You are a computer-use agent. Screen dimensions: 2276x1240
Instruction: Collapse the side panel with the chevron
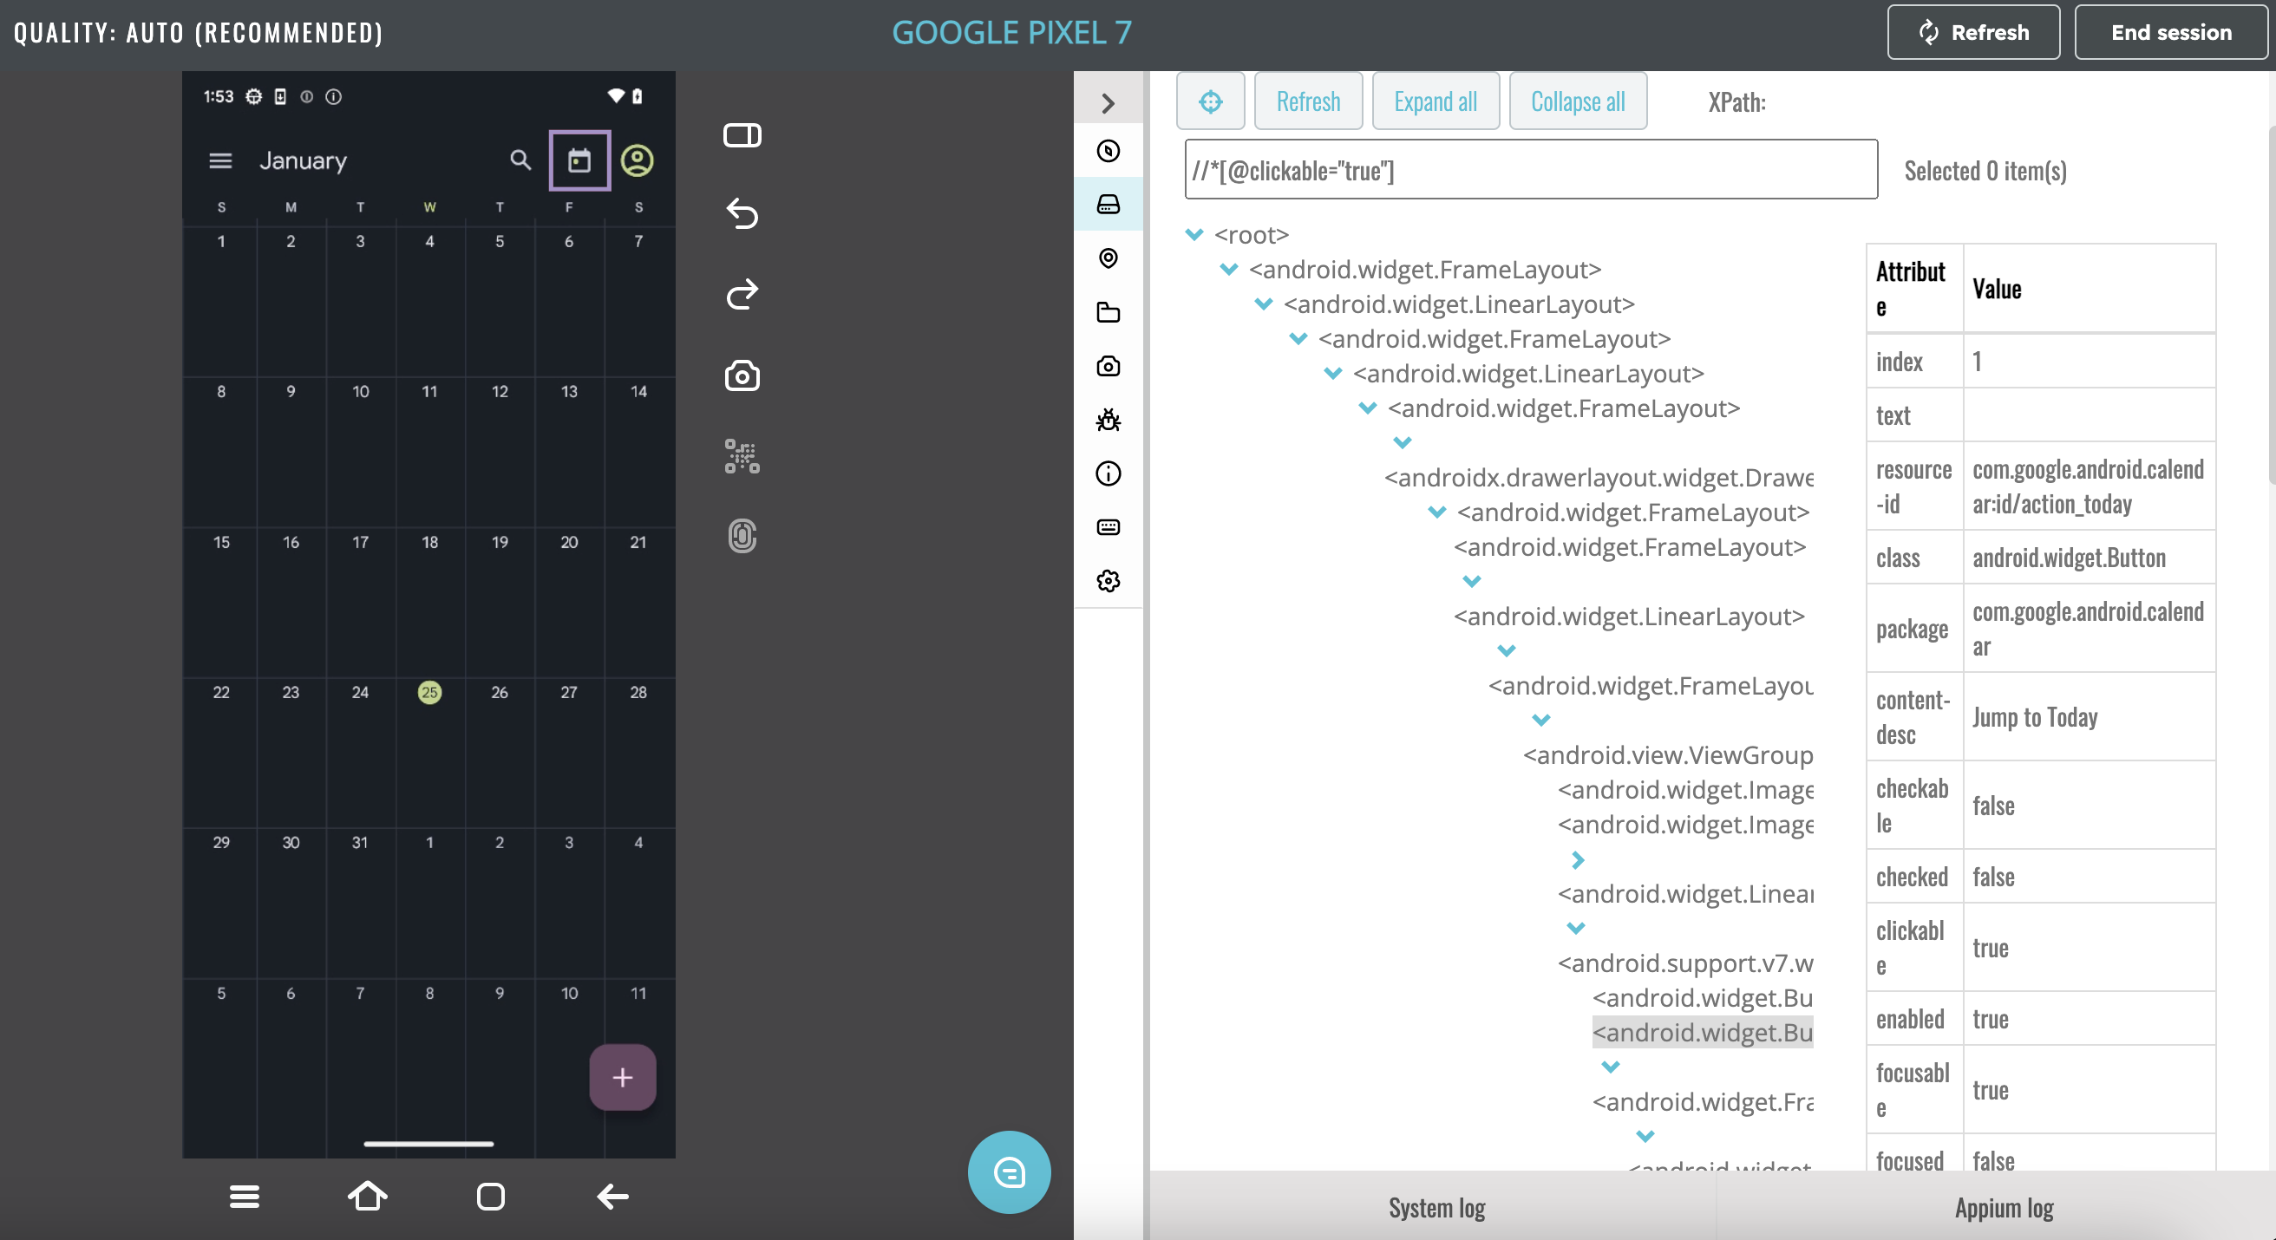pos(1108,103)
